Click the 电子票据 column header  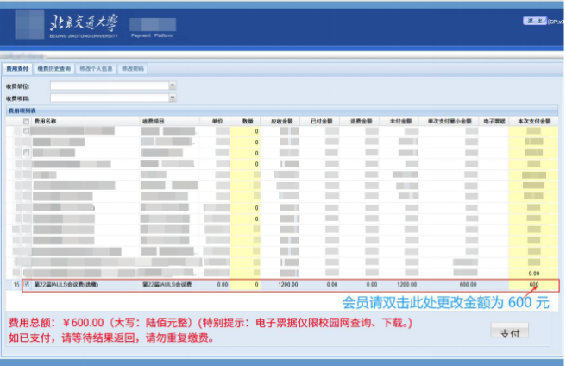click(x=494, y=121)
